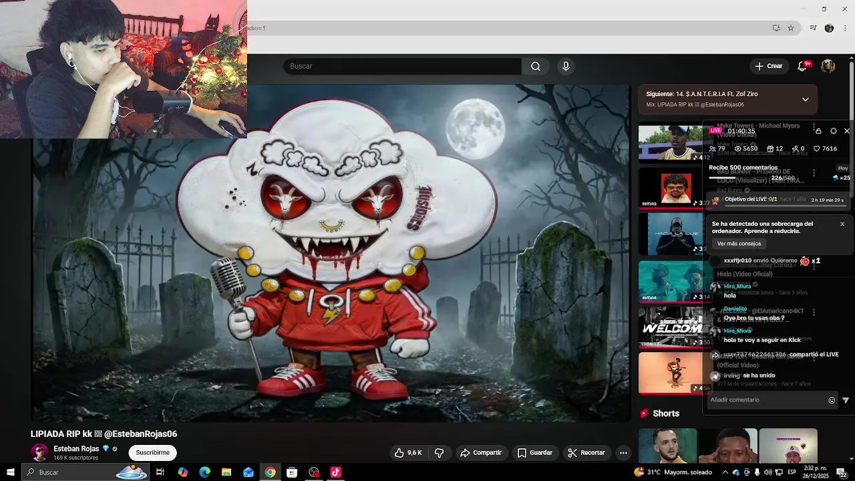
Task: Open TikTok LIVE Studio taskbar icon
Action: (335, 472)
